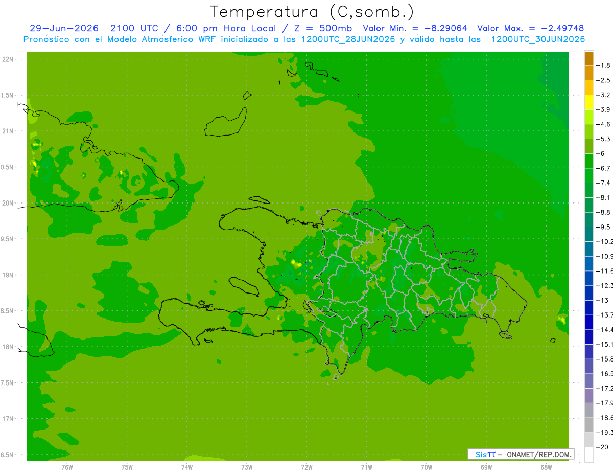Click the '22N' latitude label
Screen dimensions: 613x474
(x=8, y=59)
